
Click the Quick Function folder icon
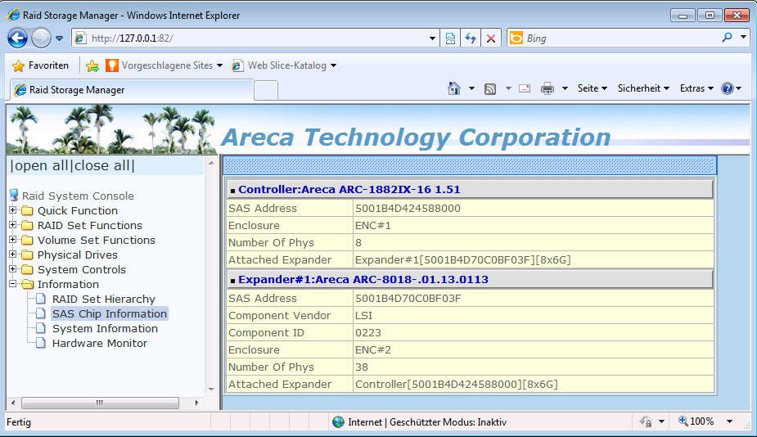pyautogui.click(x=28, y=211)
